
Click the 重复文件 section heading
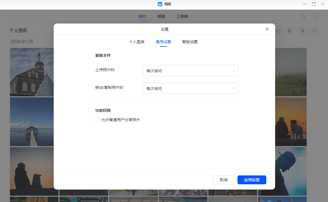click(x=103, y=55)
